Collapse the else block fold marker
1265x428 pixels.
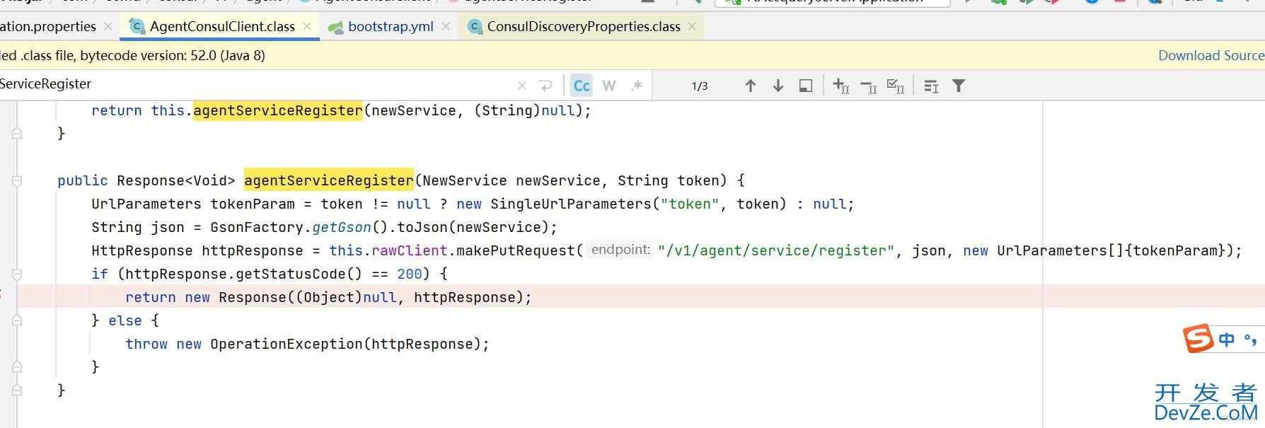pyautogui.click(x=17, y=320)
